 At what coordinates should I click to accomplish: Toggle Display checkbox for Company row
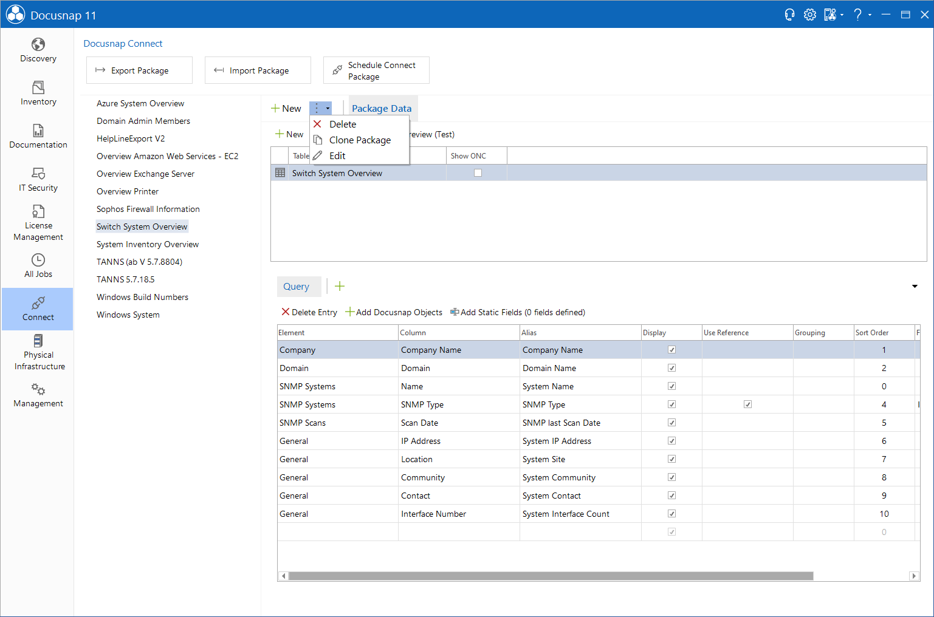pyautogui.click(x=671, y=350)
